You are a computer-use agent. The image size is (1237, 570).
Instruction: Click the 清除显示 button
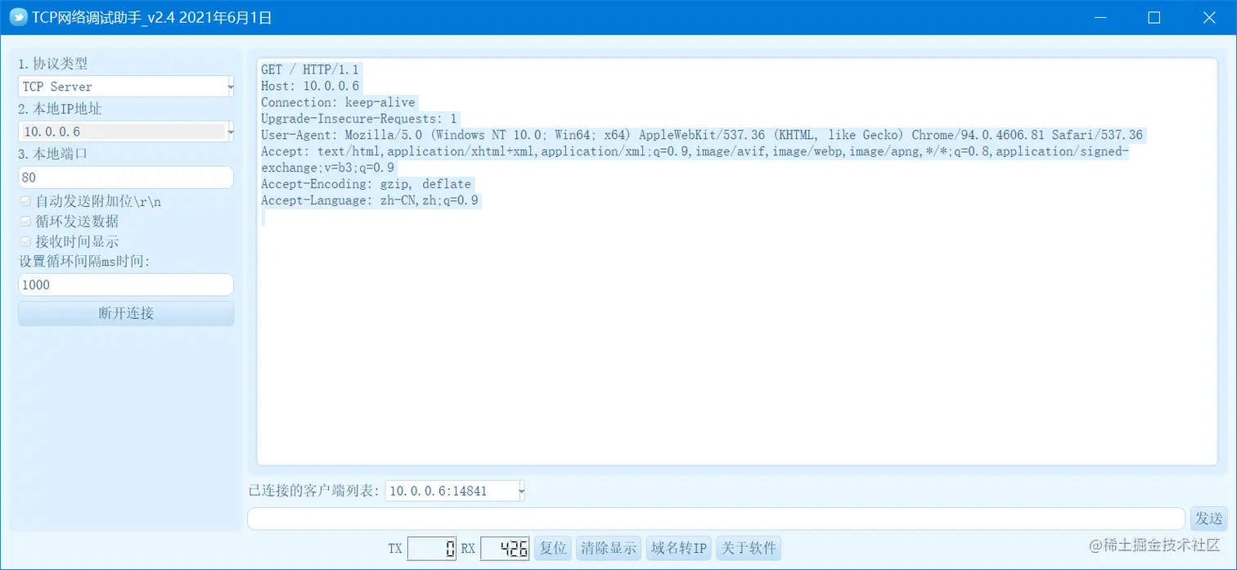point(609,548)
